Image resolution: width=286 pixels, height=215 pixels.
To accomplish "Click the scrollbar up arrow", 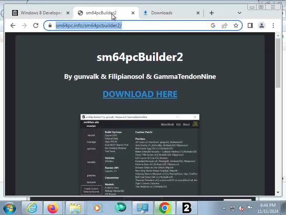I will click(x=278, y=35).
